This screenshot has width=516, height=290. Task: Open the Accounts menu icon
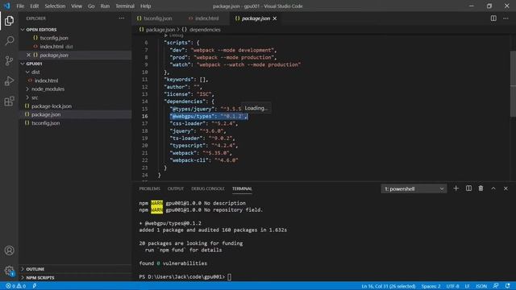[x=9, y=251]
